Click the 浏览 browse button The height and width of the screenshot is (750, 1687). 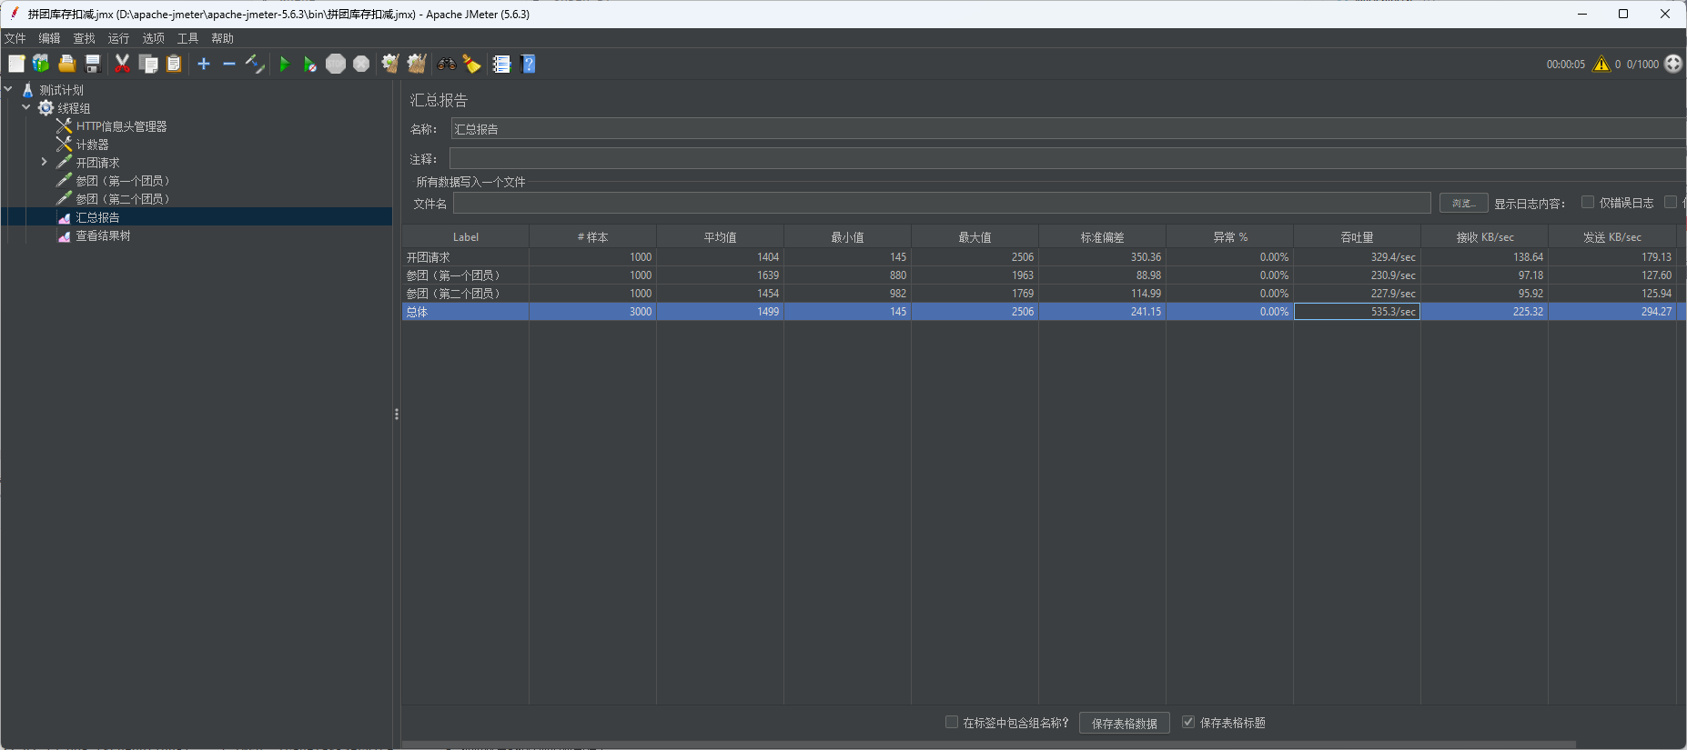(x=1463, y=203)
